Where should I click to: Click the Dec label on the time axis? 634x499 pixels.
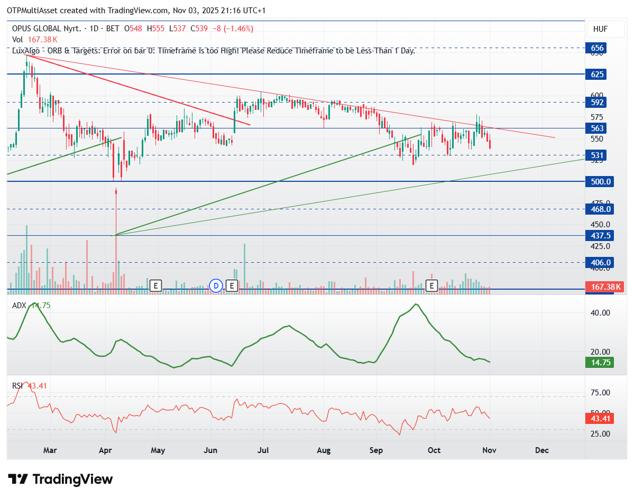[541, 450]
